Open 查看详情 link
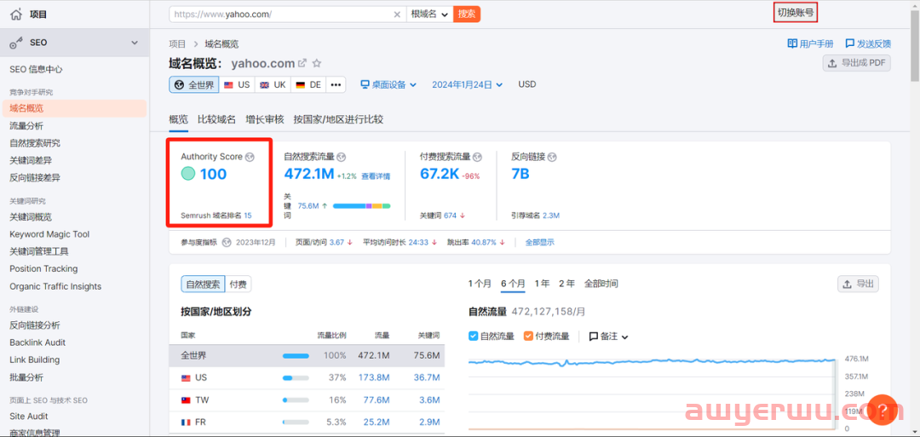Viewport: 920px width, 437px height. click(376, 176)
